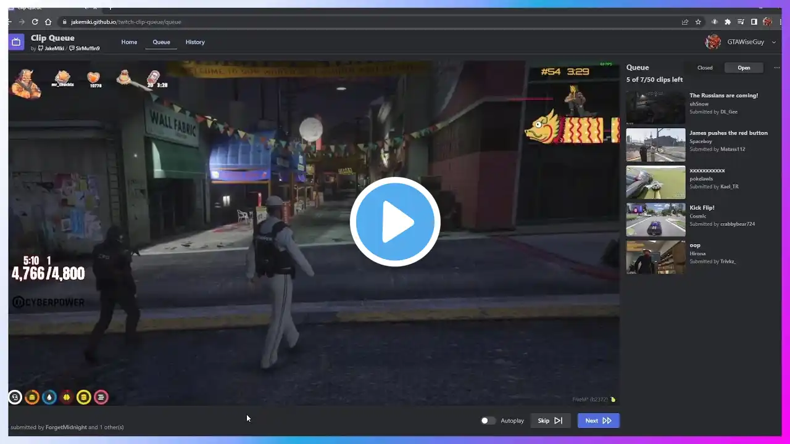Expand the GTAWiseGuy account dropdown
The width and height of the screenshot is (790, 444).
(x=774, y=42)
